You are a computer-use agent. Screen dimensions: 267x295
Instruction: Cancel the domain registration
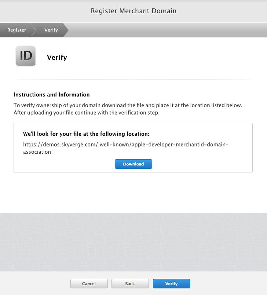[89, 283]
